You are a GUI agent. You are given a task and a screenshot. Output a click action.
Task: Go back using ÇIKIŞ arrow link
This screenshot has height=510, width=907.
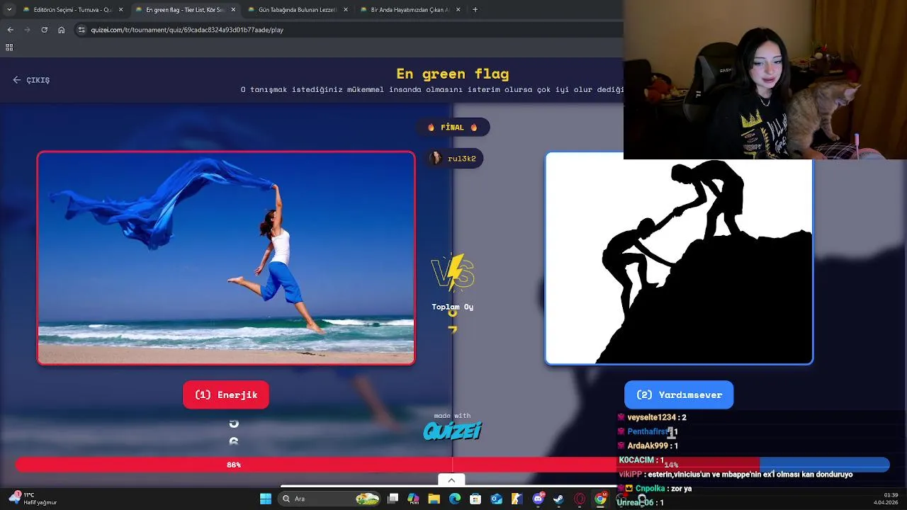click(31, 80)
